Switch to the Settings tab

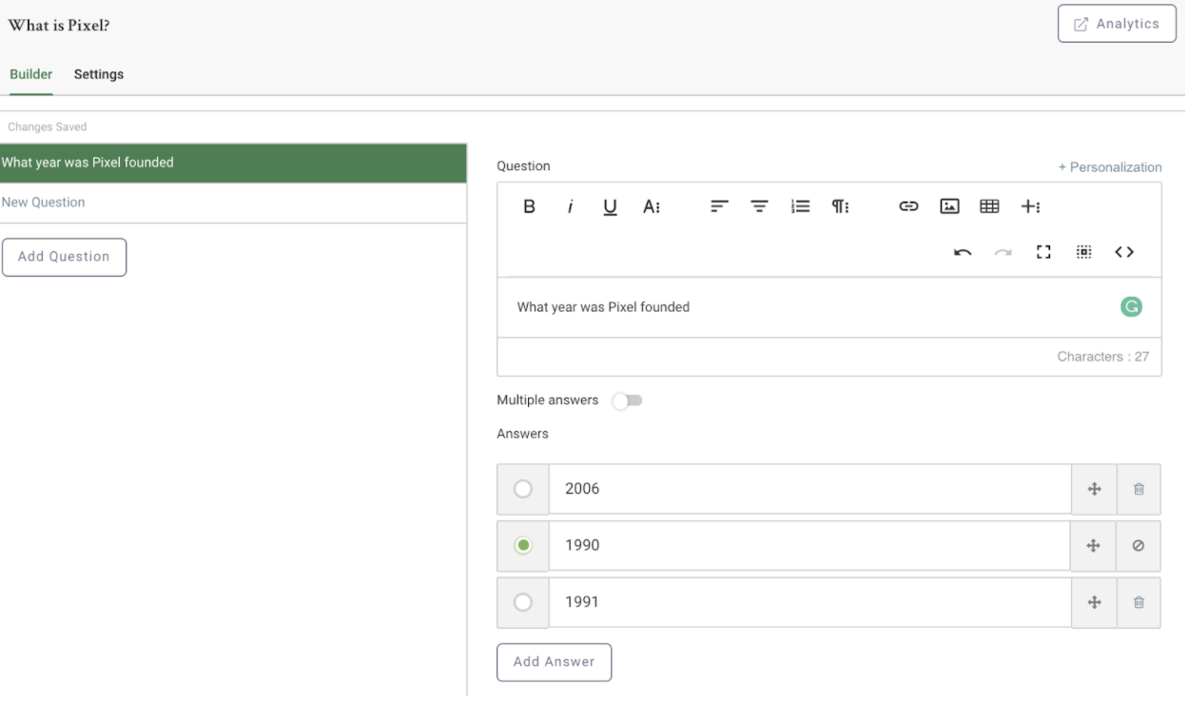coord(99,74)
